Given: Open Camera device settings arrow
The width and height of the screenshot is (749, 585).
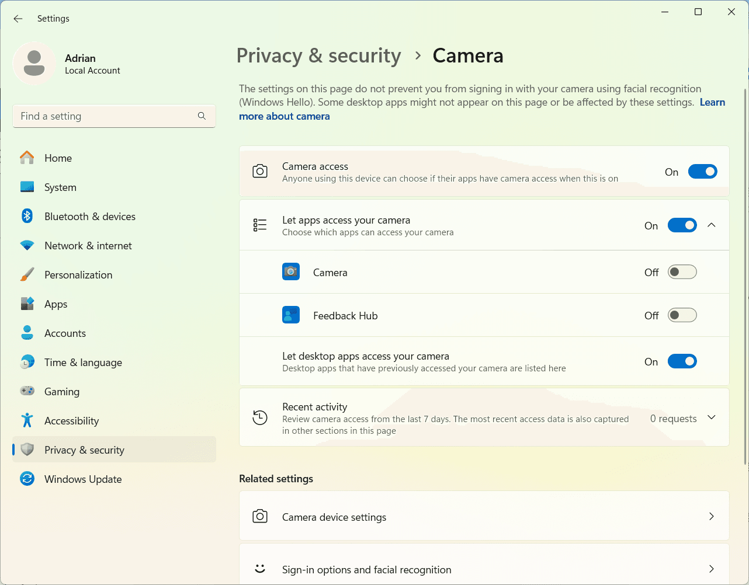Looking at the screenshot, I should pos(712,516).
